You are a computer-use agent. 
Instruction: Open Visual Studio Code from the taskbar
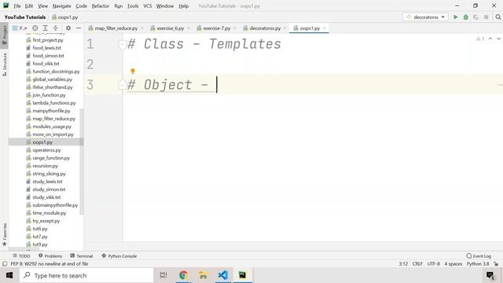pyautogui.click(x=222, y=275)
